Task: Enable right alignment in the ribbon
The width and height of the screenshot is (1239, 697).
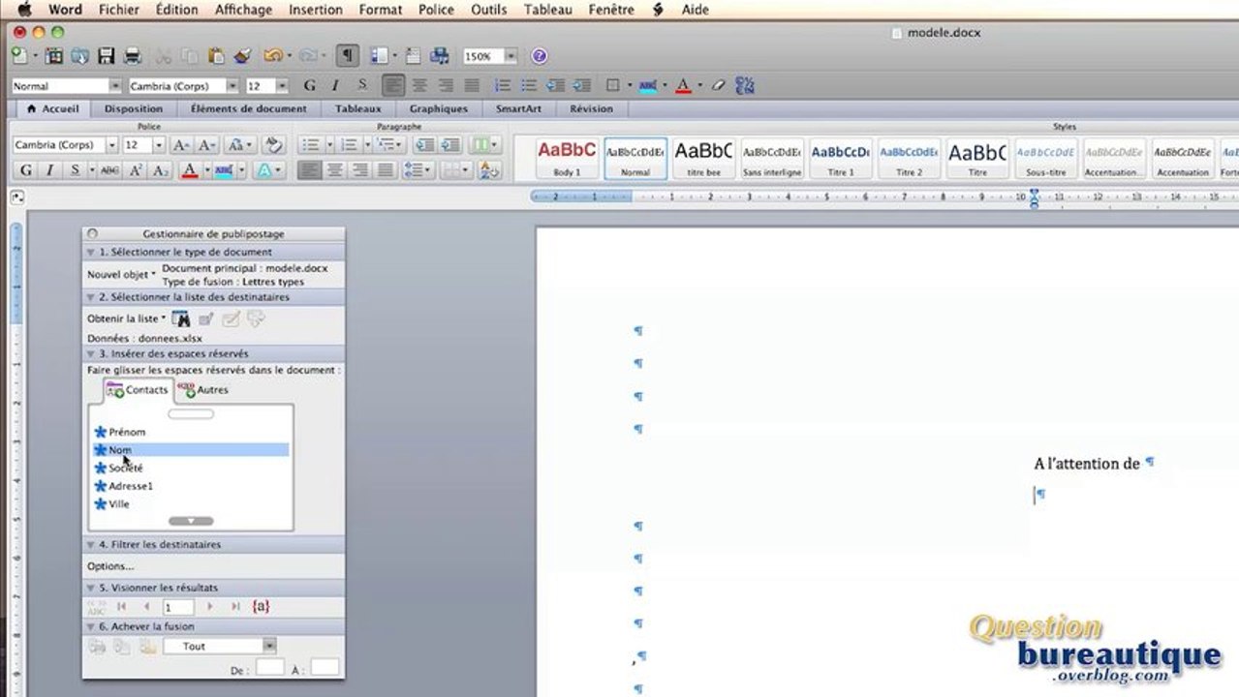Action: pos(360,170)
